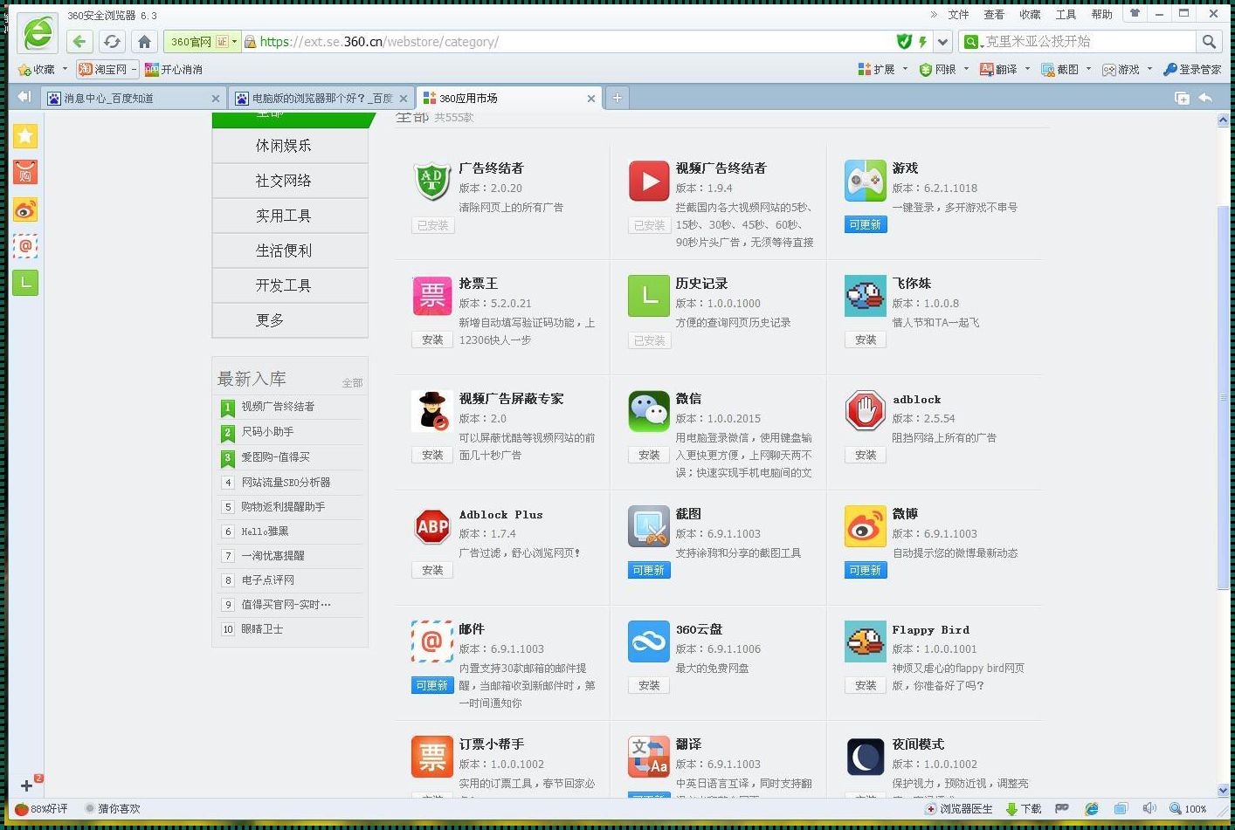Open the favorites star in the sidebar

(x=25, y=136)
